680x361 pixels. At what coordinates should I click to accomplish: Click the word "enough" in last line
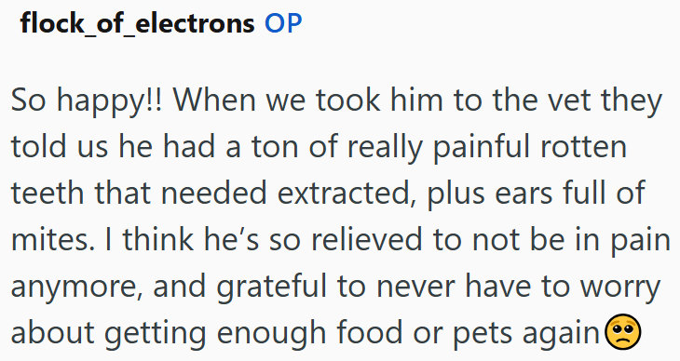[271, 334]
